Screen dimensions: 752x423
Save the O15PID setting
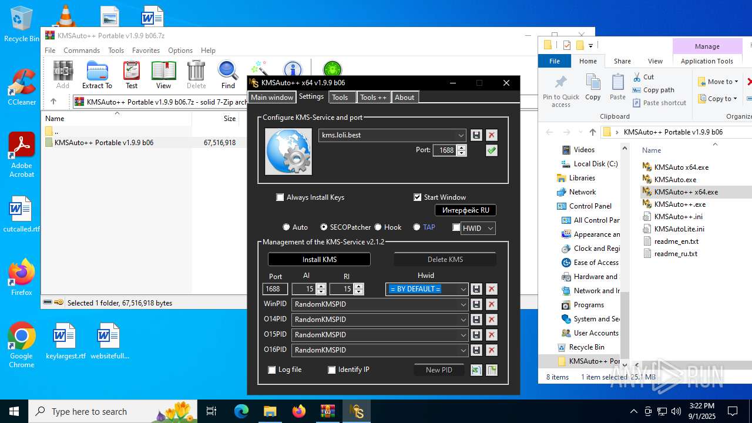click(x=476, y=335)
